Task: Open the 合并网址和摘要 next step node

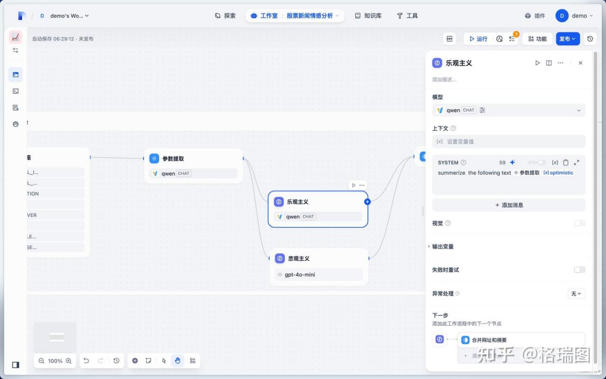Action: coord(521,340)
